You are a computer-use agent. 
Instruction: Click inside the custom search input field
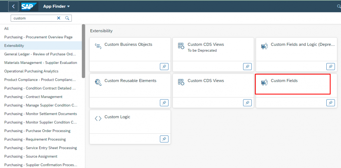point(34,18)
